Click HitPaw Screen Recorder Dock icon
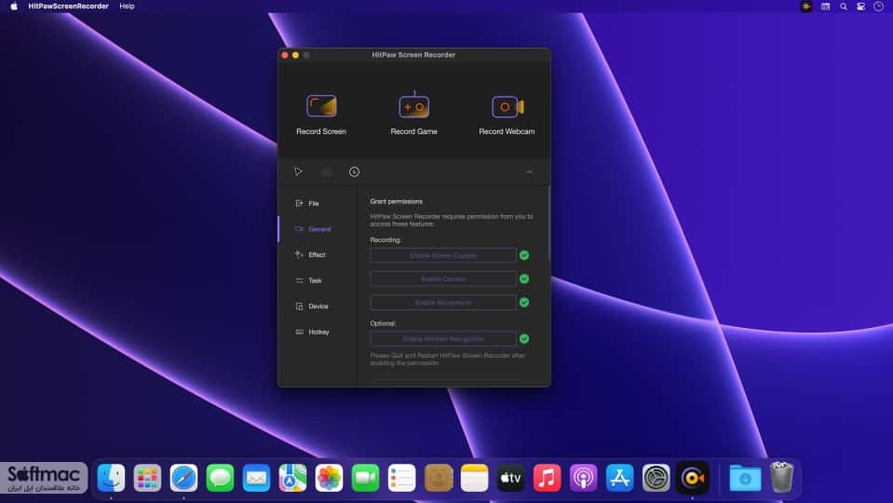The width and height of the screenshot is (893, 503). [x=693, y=477]
